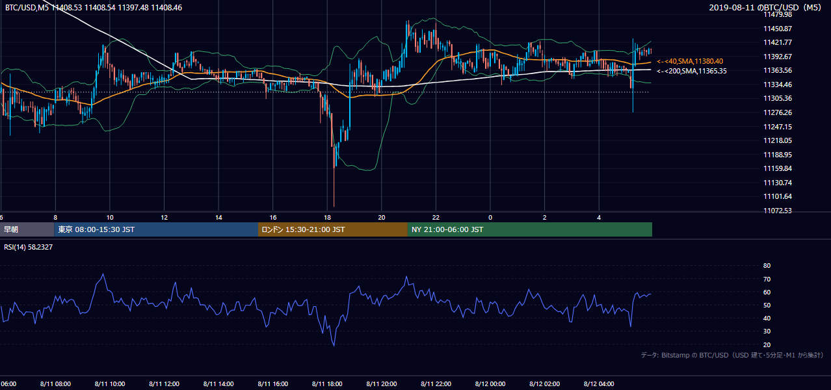Click hour label 16 under the price chart

point(272,218)
